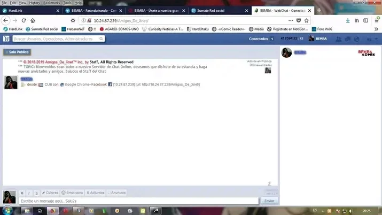
Task: Open the customize gear icon in toolbar
Action: tap(73, 20)
